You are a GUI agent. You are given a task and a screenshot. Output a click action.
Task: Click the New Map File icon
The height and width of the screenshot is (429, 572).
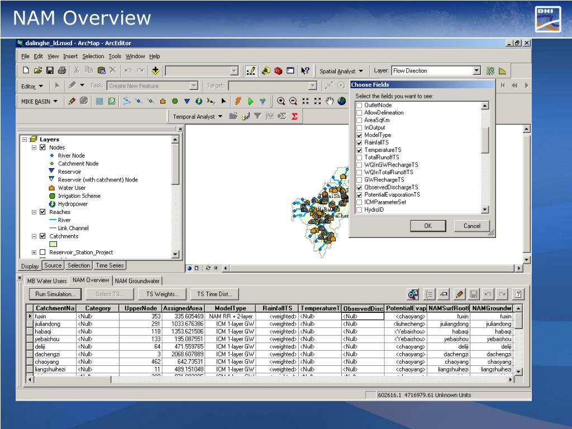(x=26, y=70)
